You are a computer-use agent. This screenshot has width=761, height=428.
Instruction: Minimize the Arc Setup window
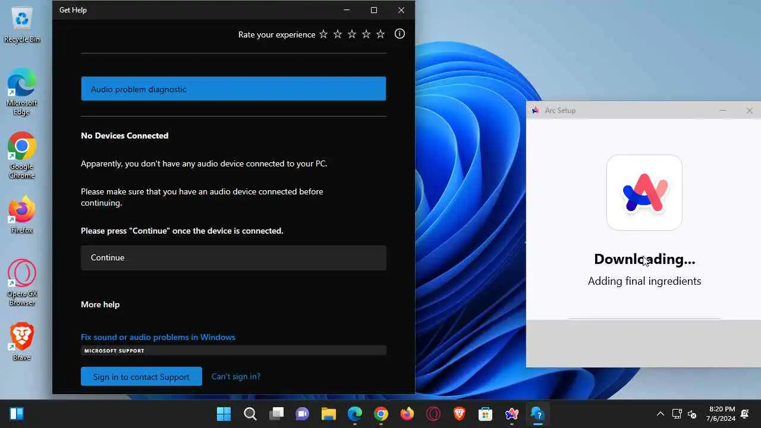pos(723,110)
